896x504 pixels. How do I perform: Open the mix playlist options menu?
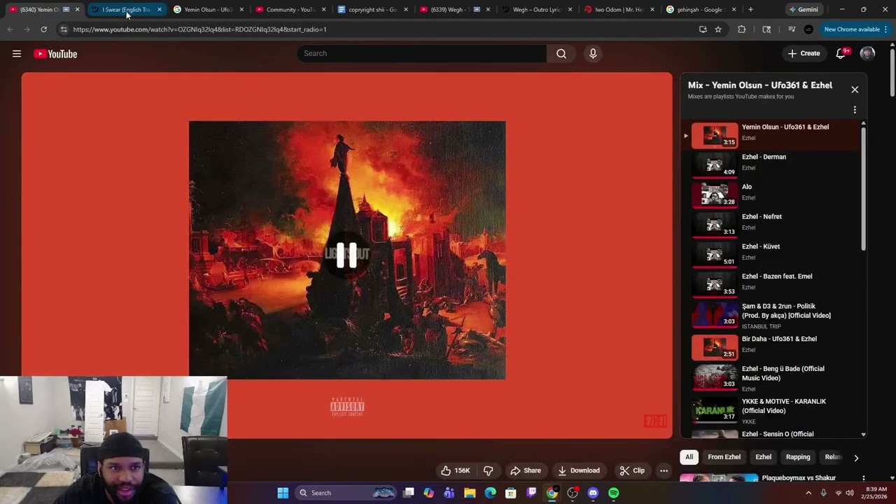(x=855, y=110)
